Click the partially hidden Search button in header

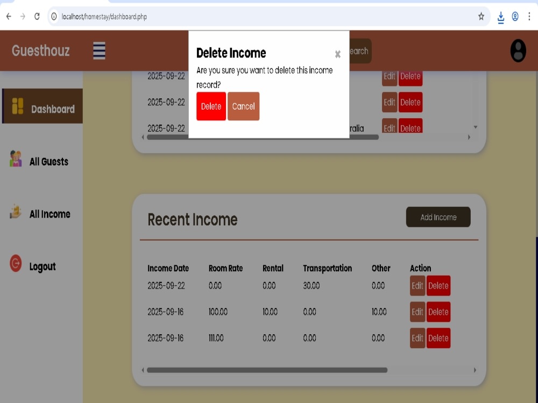[360, 51]
